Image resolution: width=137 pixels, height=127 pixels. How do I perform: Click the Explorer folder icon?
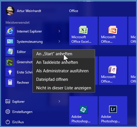8,101
